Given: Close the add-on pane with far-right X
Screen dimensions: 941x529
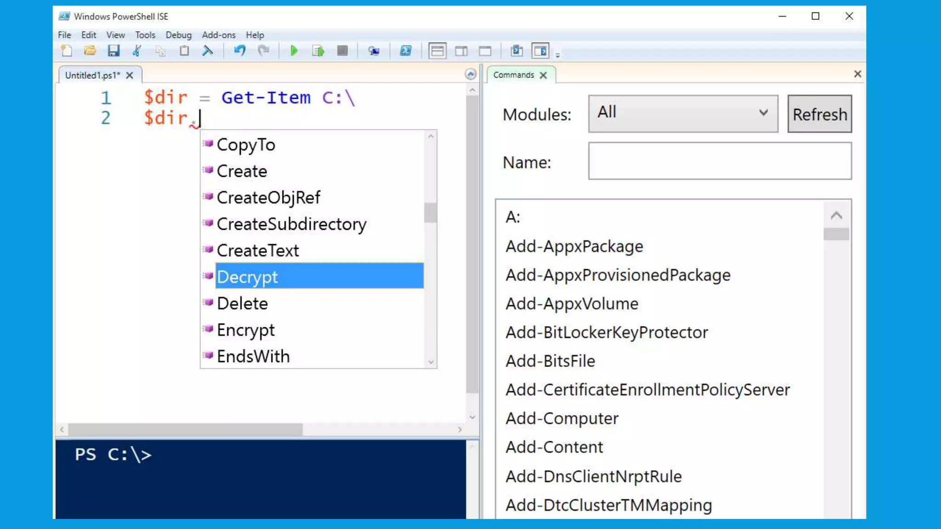Looking at the screenshot, I should 857,74.
